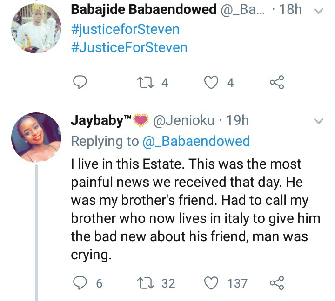Image resolution: width=335 pixels, height=301 pixels.
Task: Open @_Babaendowed mention in reply line
Action: tap(196, 141)
